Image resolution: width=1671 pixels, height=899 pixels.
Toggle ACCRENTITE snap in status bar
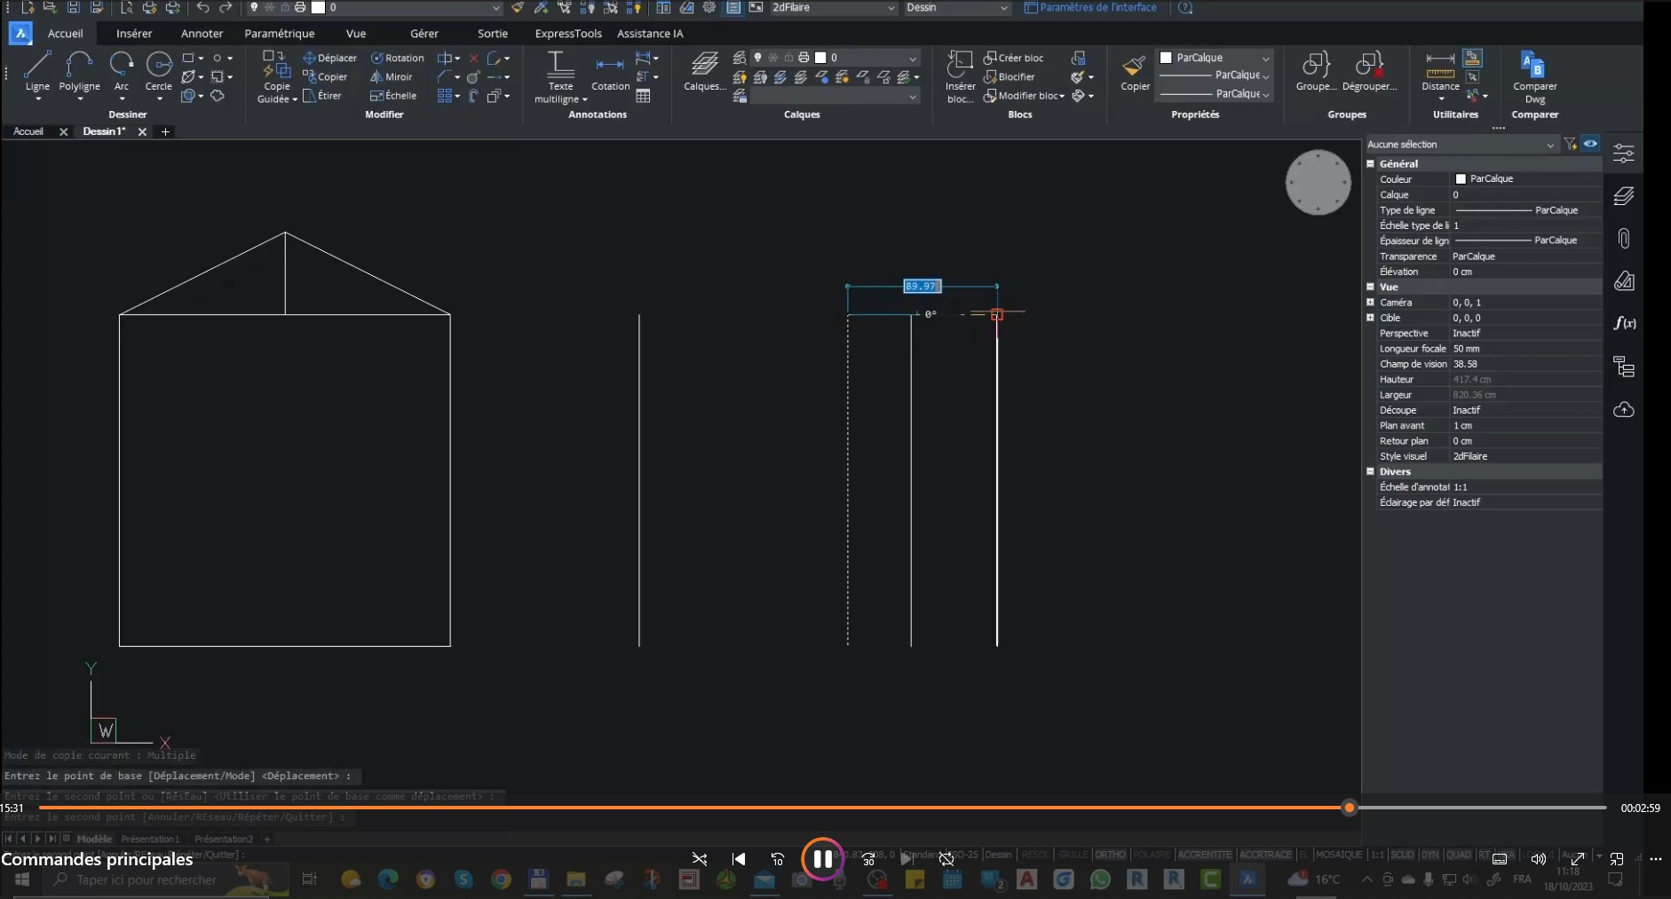point(1204,855)
